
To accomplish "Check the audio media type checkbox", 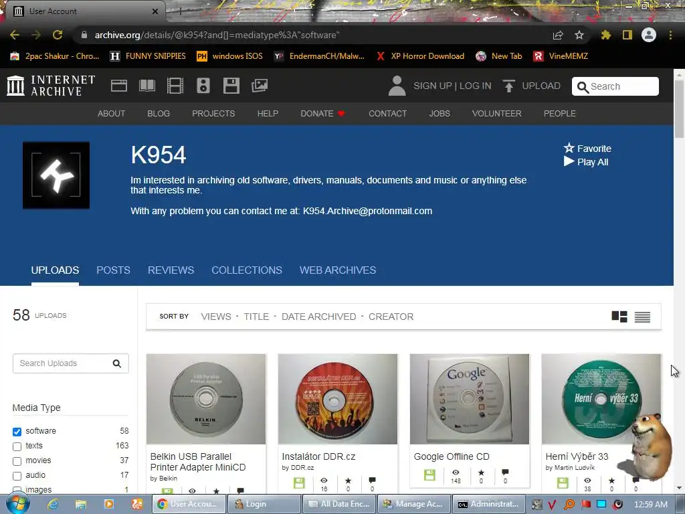I will [17, 476].
